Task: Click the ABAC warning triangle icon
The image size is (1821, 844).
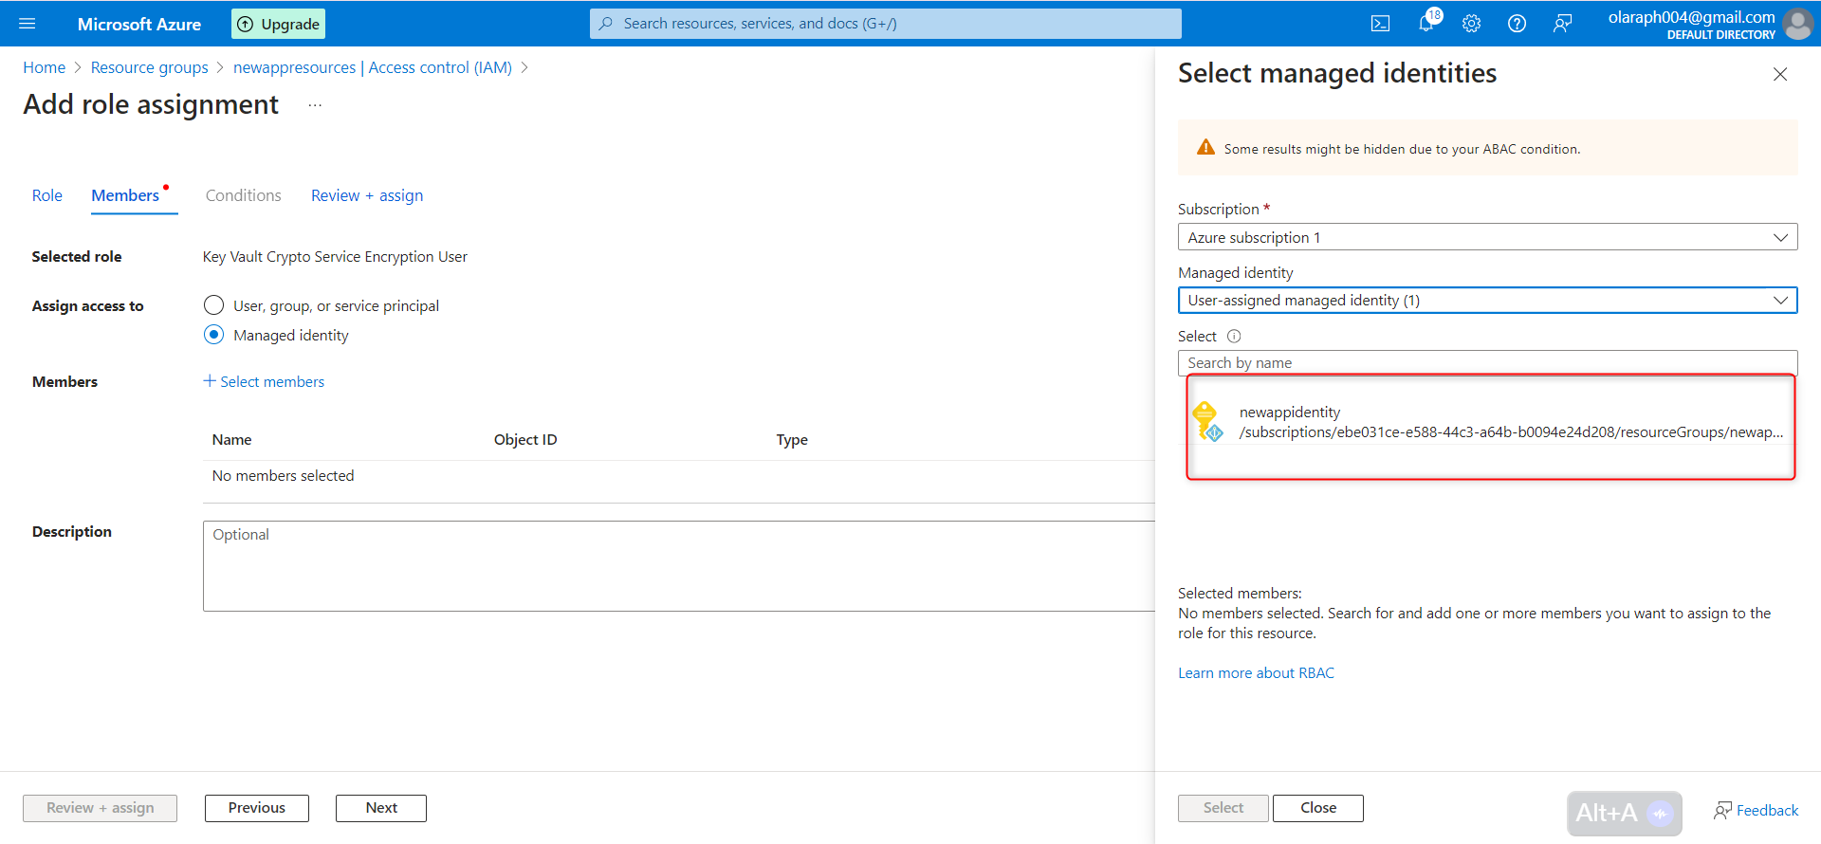Action: click(x=1205, y=147)
